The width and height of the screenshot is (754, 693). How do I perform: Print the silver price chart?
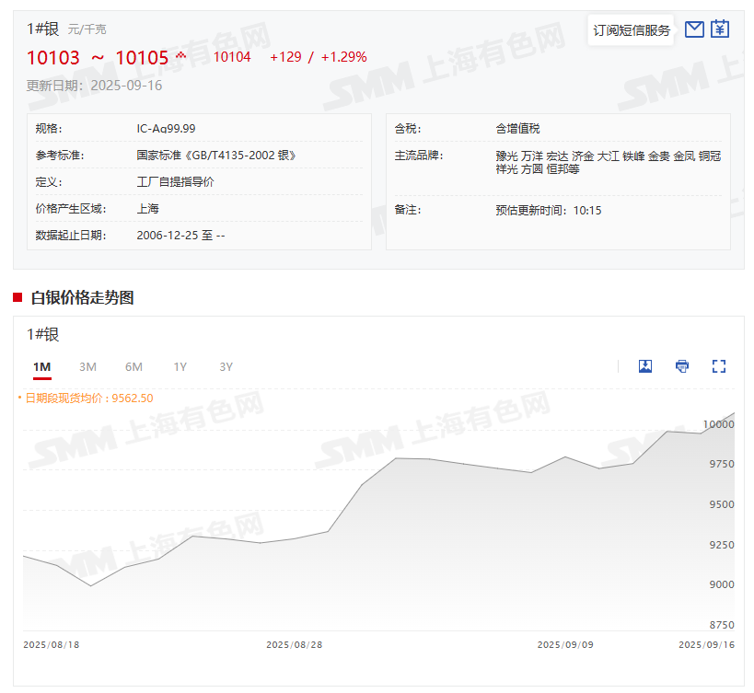pyautogui.click(x=682, y=366)
